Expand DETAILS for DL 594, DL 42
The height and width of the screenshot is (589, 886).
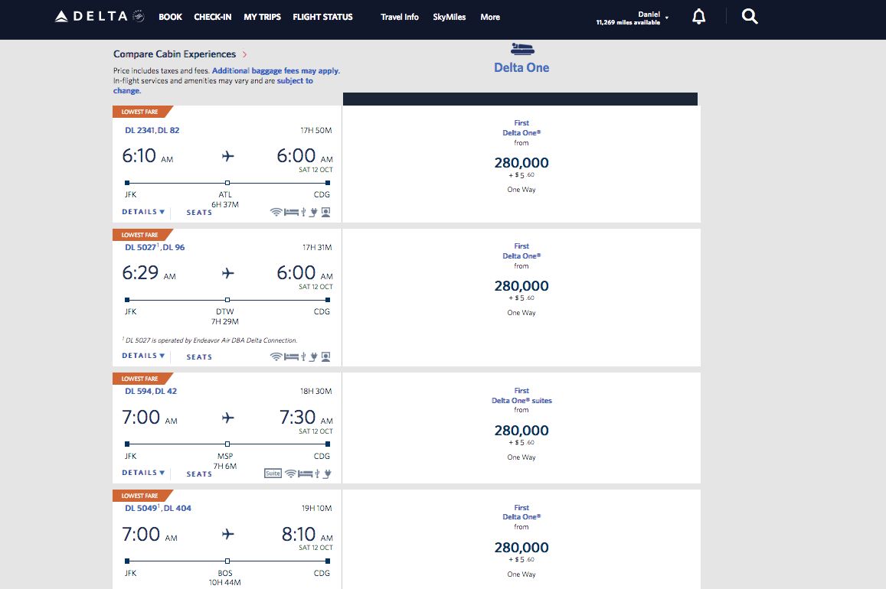click(x=143, y=472)
